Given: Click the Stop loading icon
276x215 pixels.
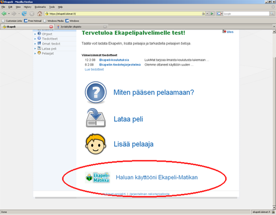Looking at the screenshot, I should [32, 14].
